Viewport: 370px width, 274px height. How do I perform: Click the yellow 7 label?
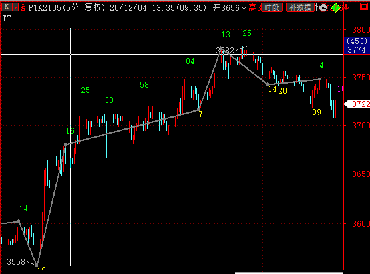[x=200, y=114]
